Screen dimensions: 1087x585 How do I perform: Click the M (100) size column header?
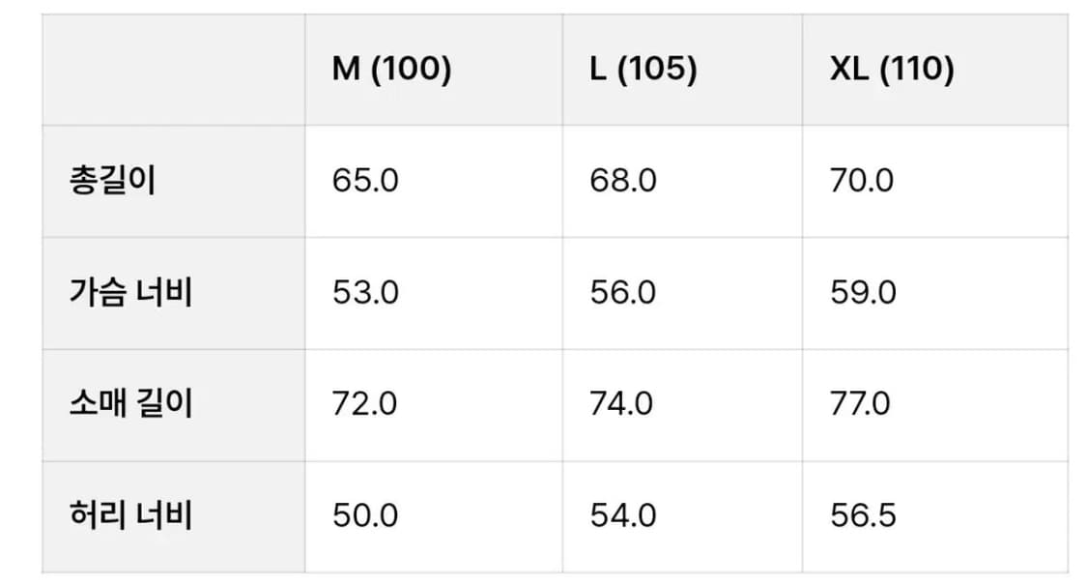[x=391, y=70]
